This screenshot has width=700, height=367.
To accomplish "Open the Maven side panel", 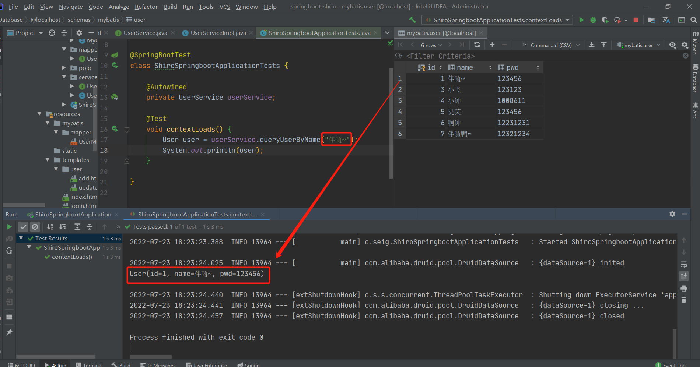I will [695, 43].
